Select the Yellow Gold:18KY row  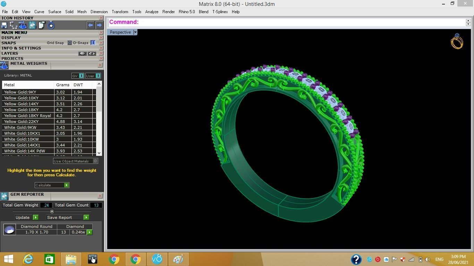click(x=49, y=110)
